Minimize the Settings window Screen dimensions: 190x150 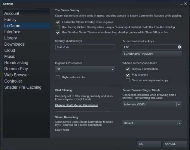[181, 4]
